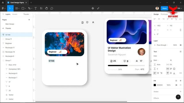The height and width of the screenshot is (103, 184).
Task: Go to home screen icon
Action: coord(3,3)
